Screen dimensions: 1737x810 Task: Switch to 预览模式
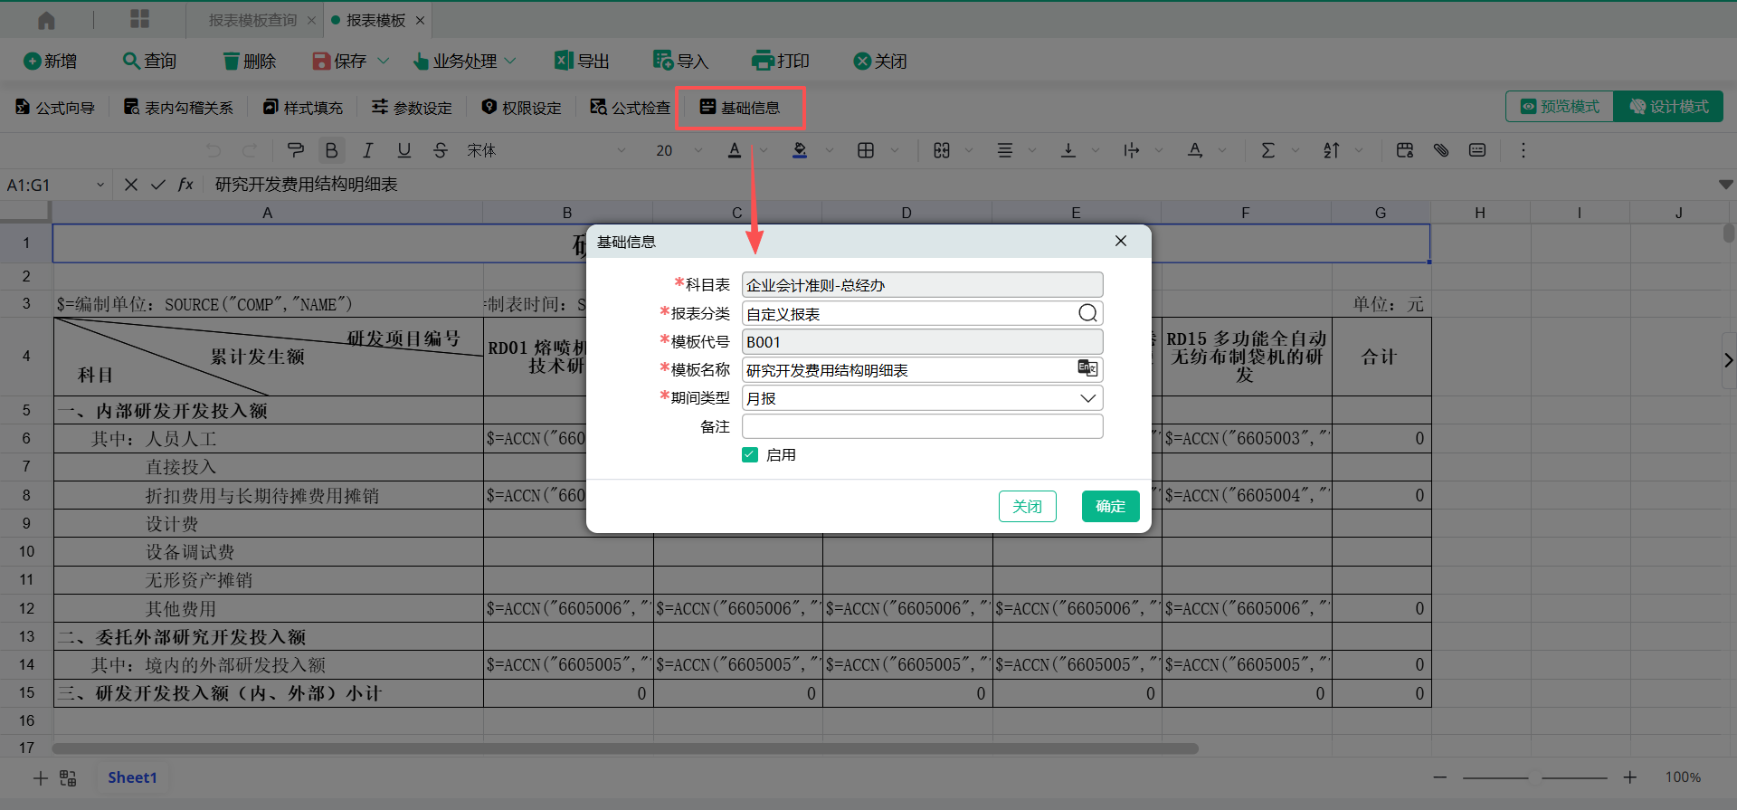pyautogui.click(x=1560, y=107)
